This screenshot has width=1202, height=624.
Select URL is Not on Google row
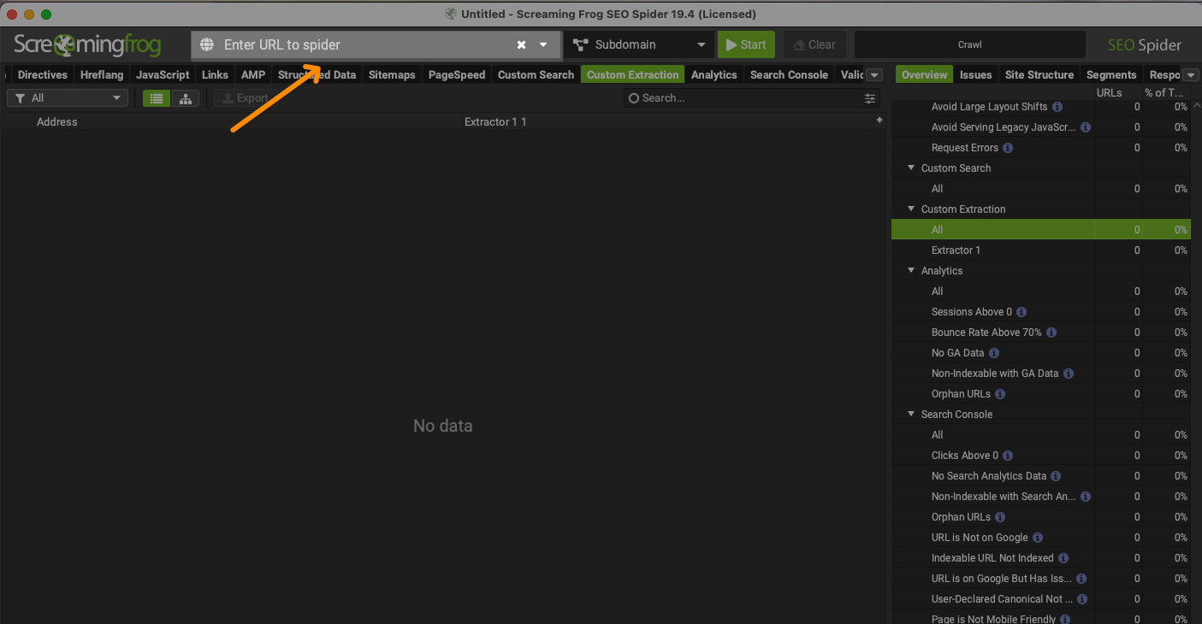point(1040,538)
